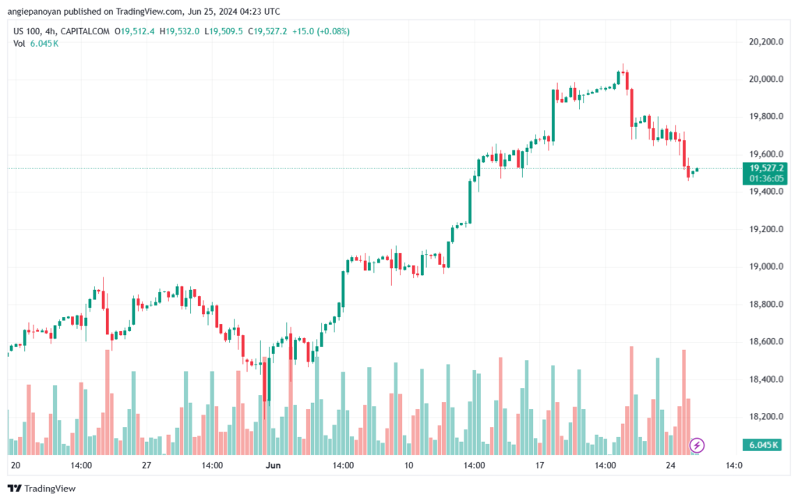Image resolution: width=798 pixels, height=501 pixels.
Task: Click the Jun label on time axis
Action: pos(273,465)
